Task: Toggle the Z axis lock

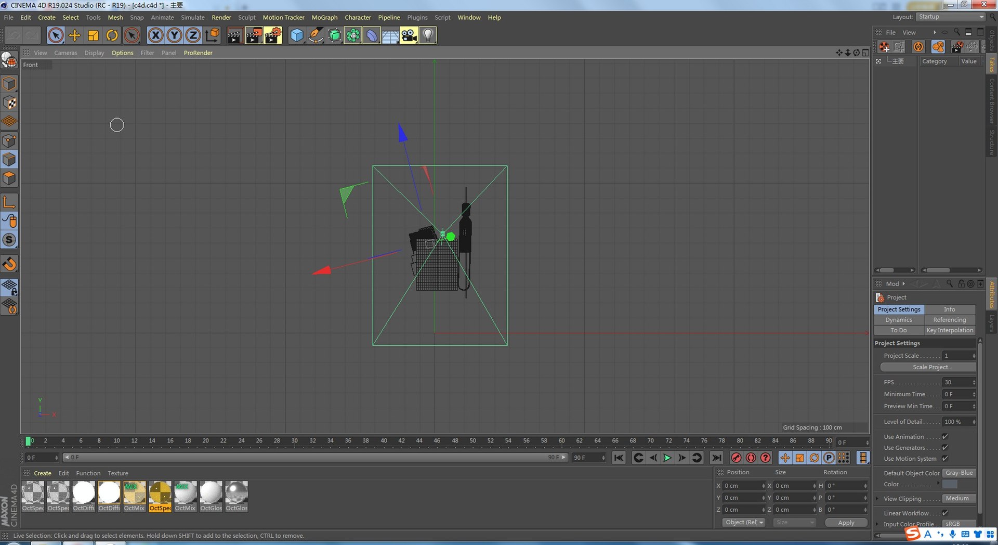Action: pyautogui.click(x=193, y=35)
